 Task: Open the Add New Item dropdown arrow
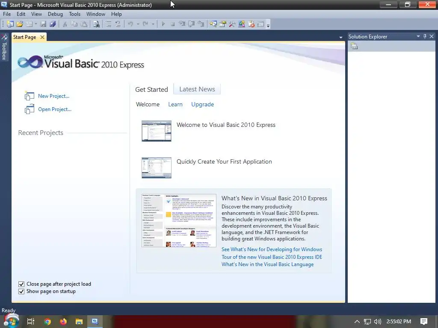point(36,24)
